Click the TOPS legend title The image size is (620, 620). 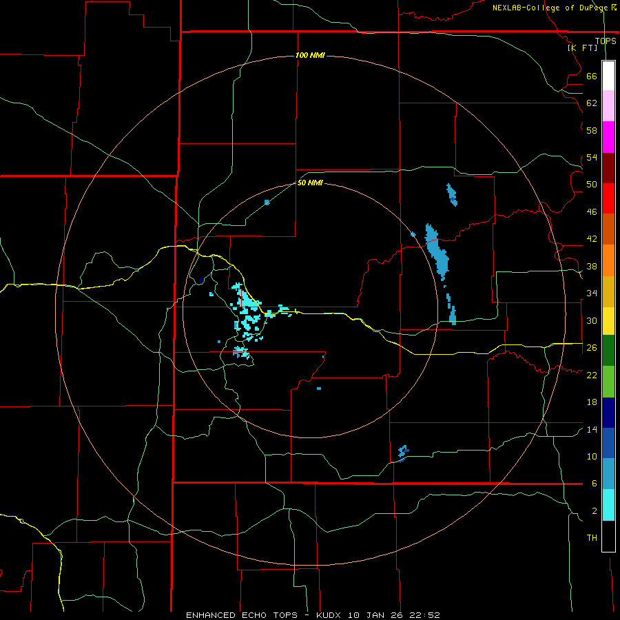click(606, 41)
